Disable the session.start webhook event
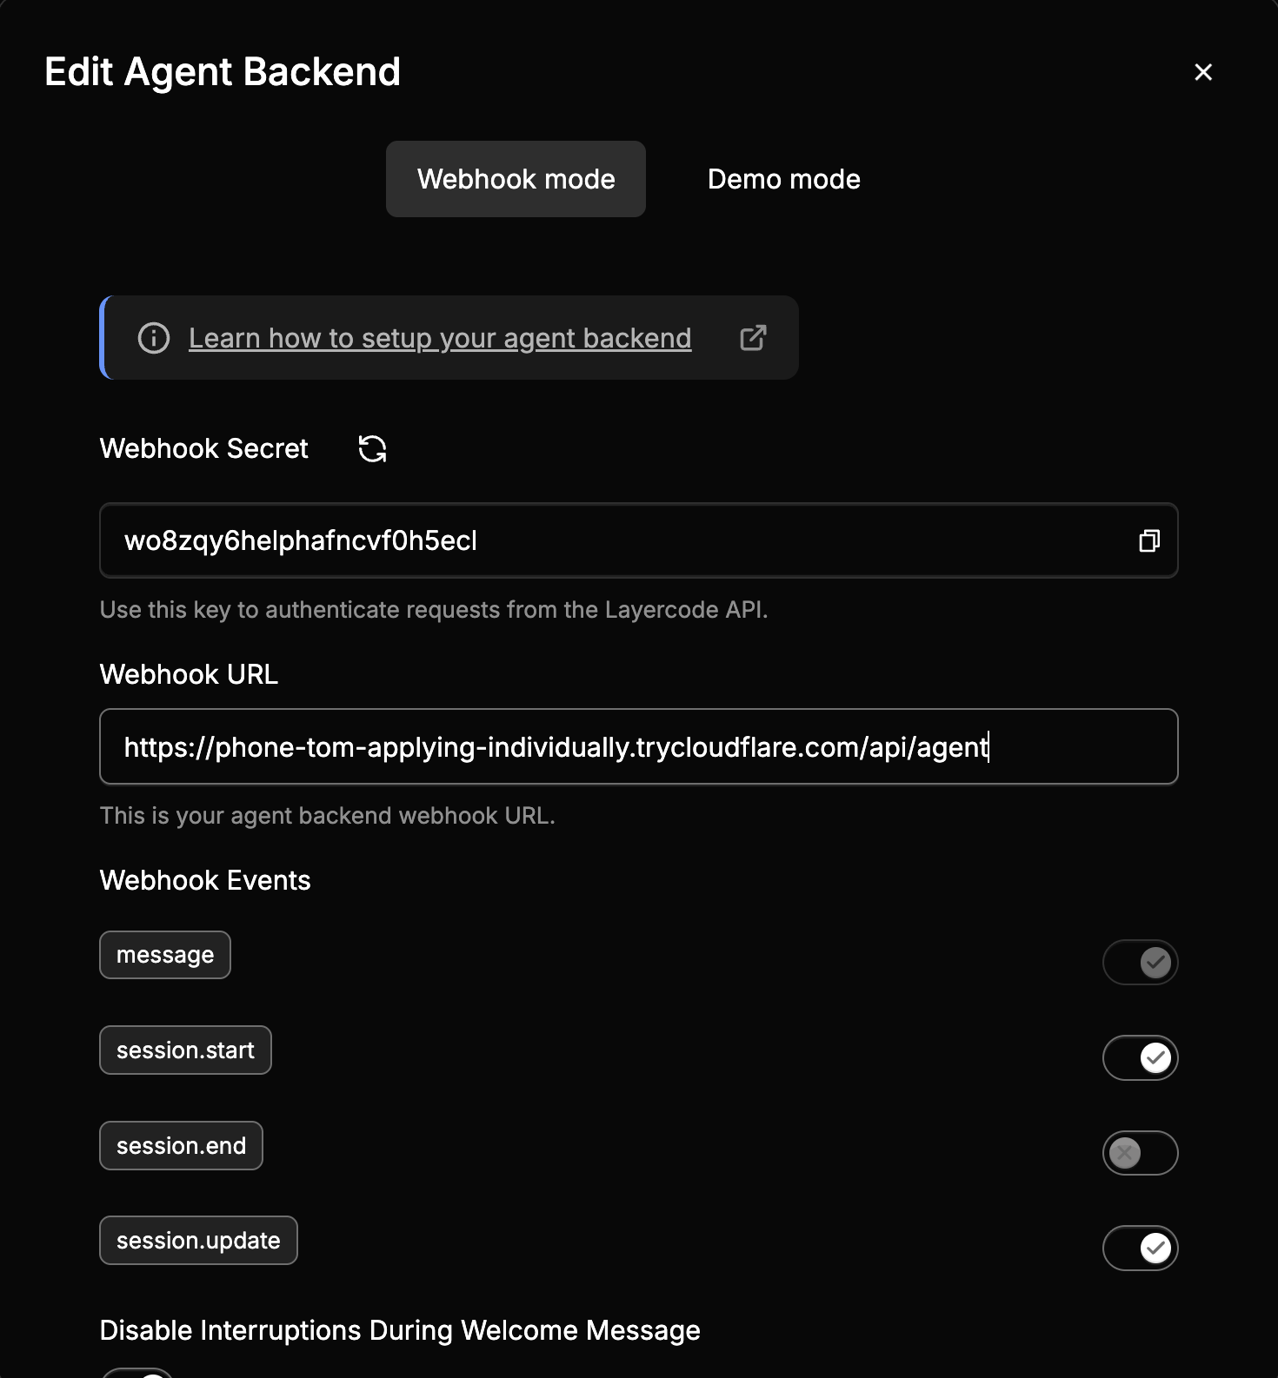The width and height of the screenshot is (1278, 1378). tap(1140, 1057)
